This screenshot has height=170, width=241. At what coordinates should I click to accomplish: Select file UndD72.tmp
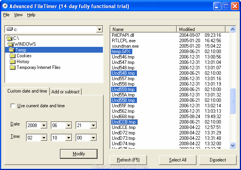click(x=123, y=133)
